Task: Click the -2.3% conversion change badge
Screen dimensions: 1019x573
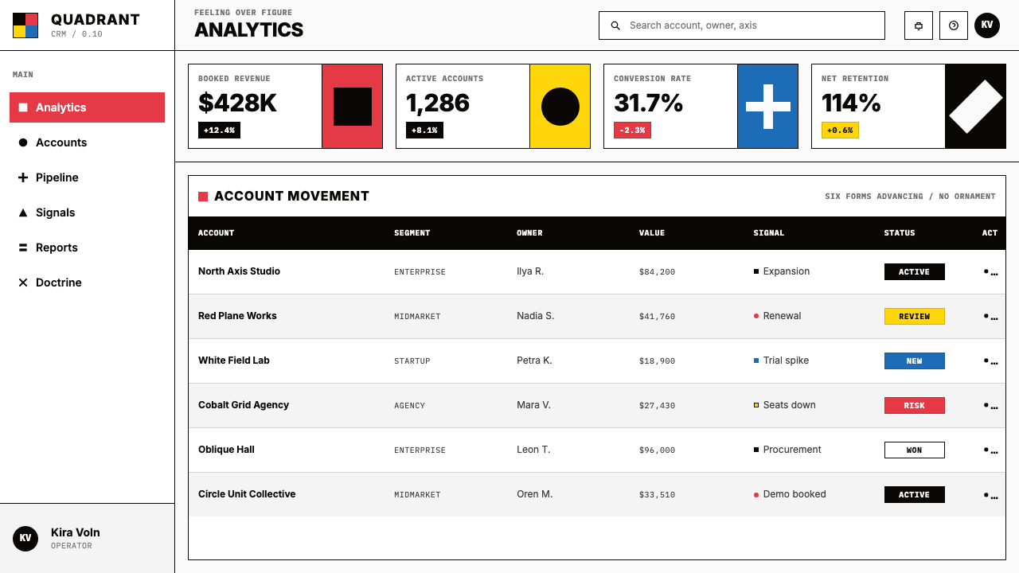Action: click(632, 130)
